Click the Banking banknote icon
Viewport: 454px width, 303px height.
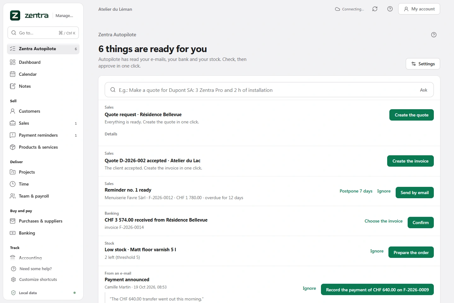pyautogui.click(x=13, y=233)
